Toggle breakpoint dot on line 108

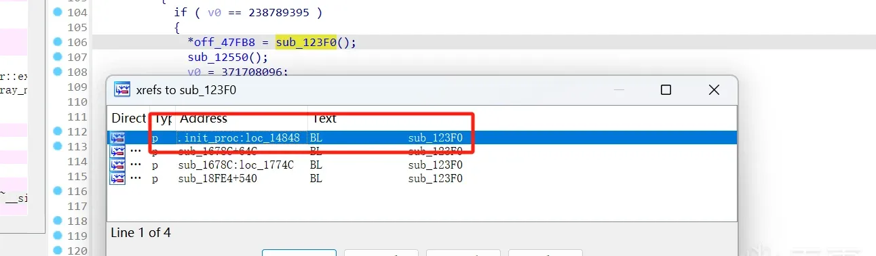(57, 72)
